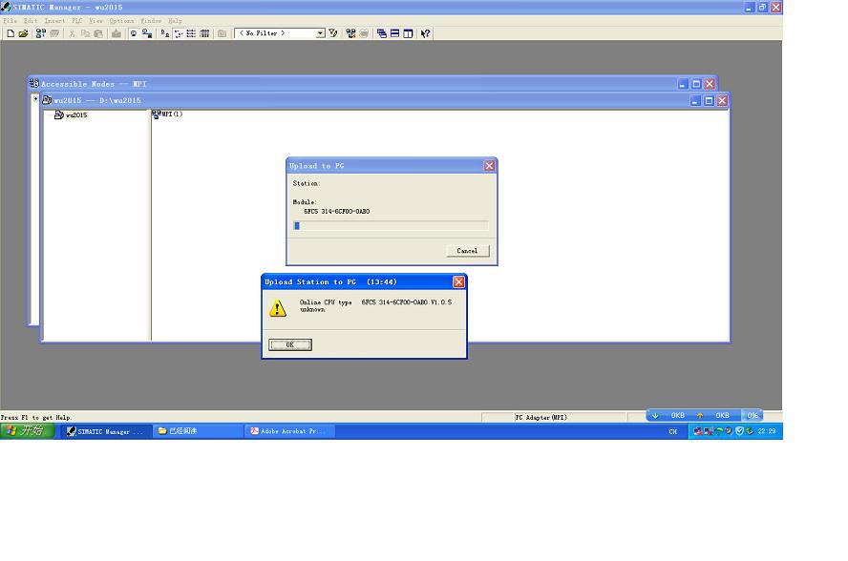Viewport: 848px width, 561px height.
Task: Click the CH language indicator
Action: pyautogui.click(x=673, y=431)
